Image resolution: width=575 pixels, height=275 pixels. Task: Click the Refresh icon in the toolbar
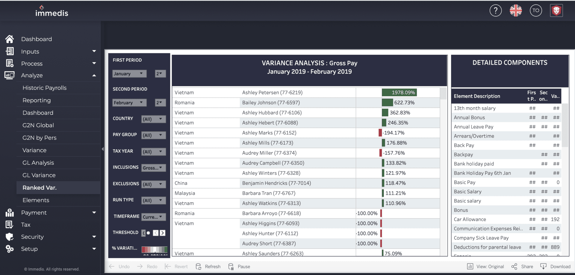[199, 266]
